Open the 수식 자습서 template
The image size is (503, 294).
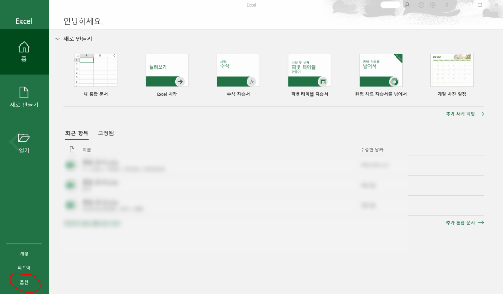pyautogui.click(x=238, y=75)
